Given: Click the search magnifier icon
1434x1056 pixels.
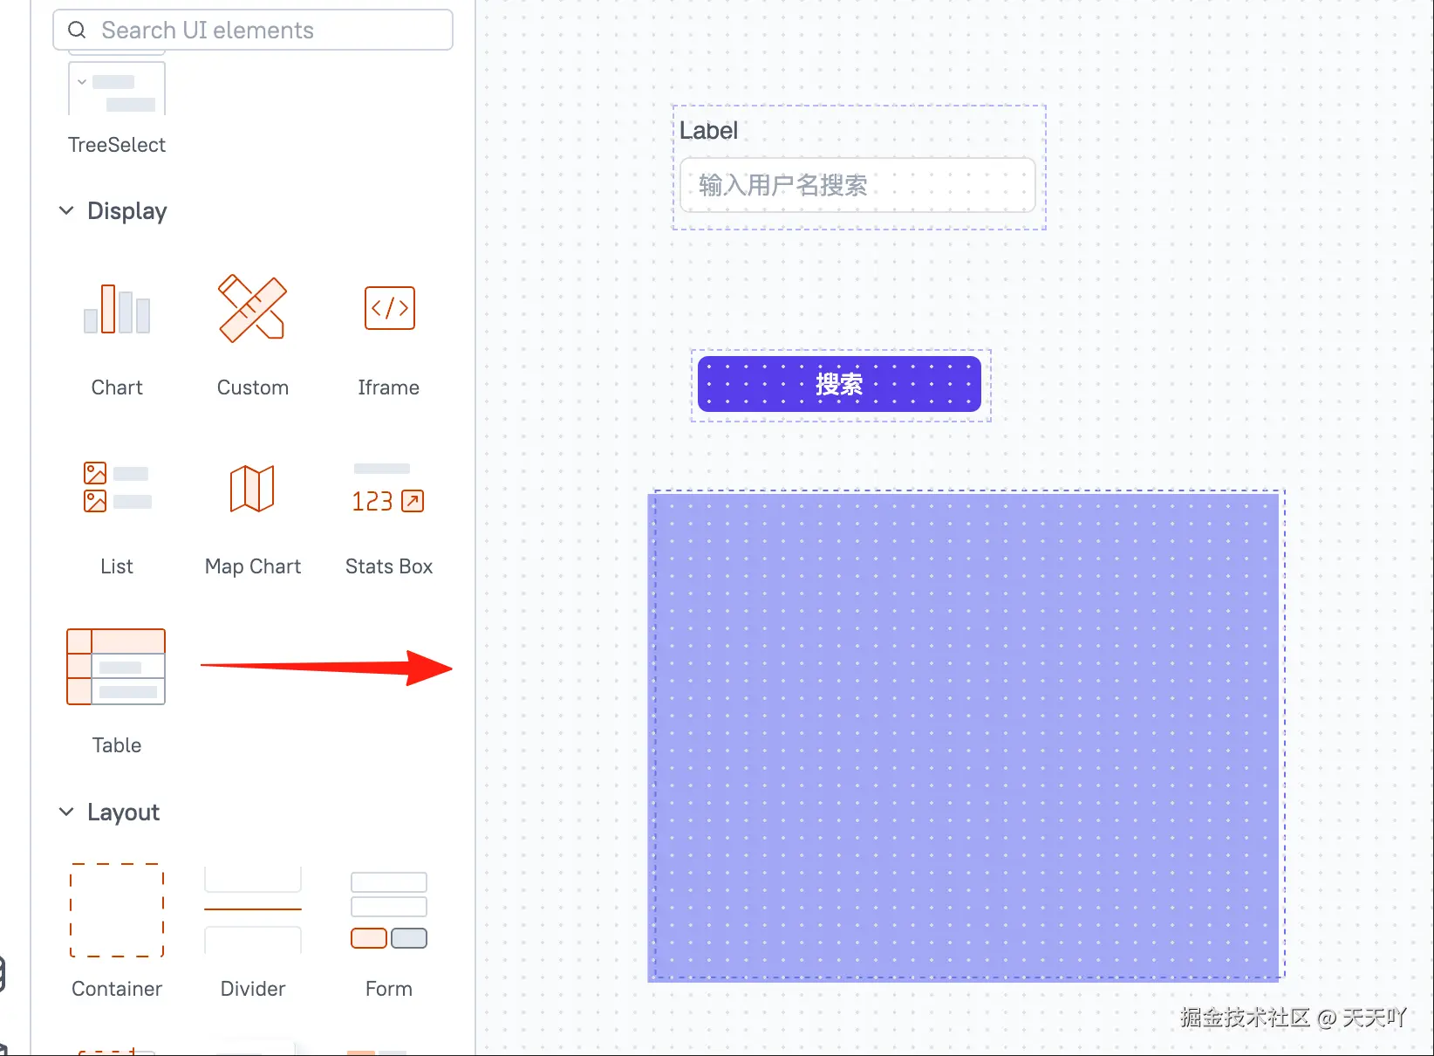Looking at the screenshot, I should pos(77,31).
